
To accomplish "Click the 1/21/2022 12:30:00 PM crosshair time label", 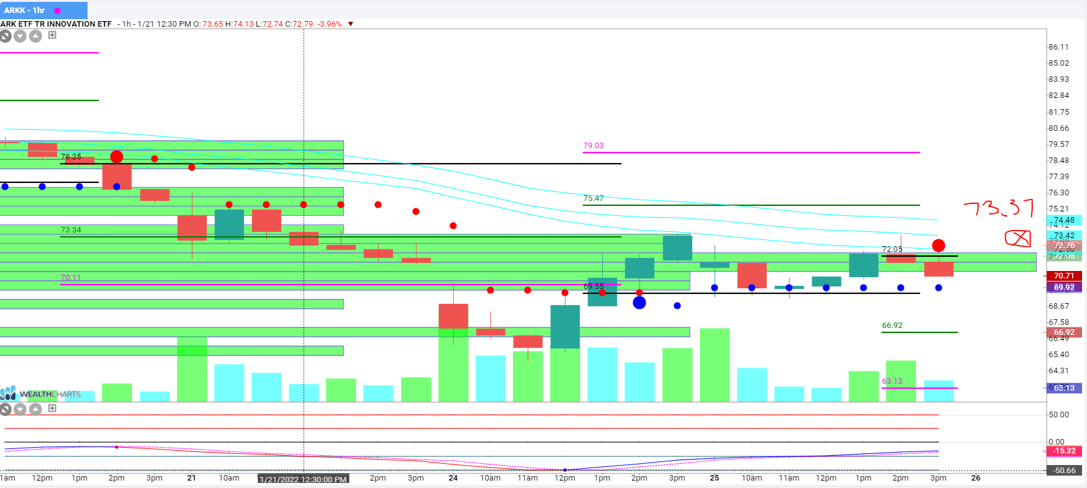I will pyautogui.click(x=303, y=479).
